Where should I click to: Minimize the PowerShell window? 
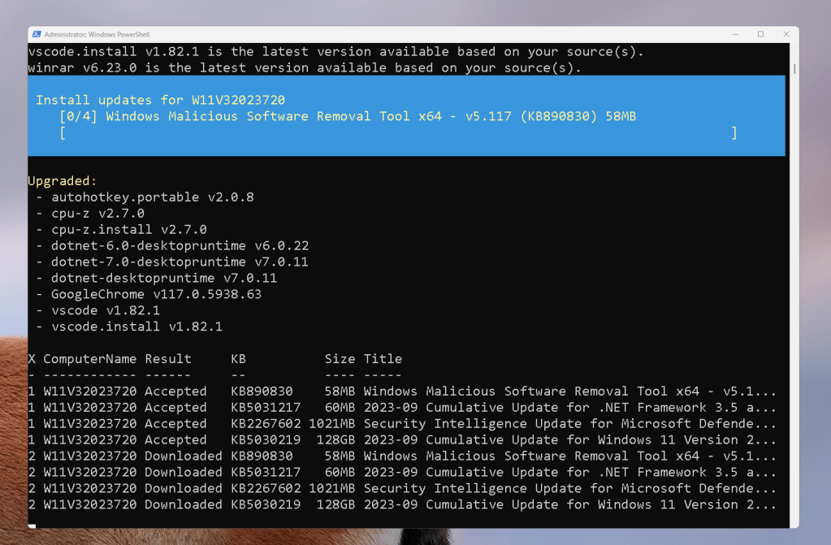[736, 34]
